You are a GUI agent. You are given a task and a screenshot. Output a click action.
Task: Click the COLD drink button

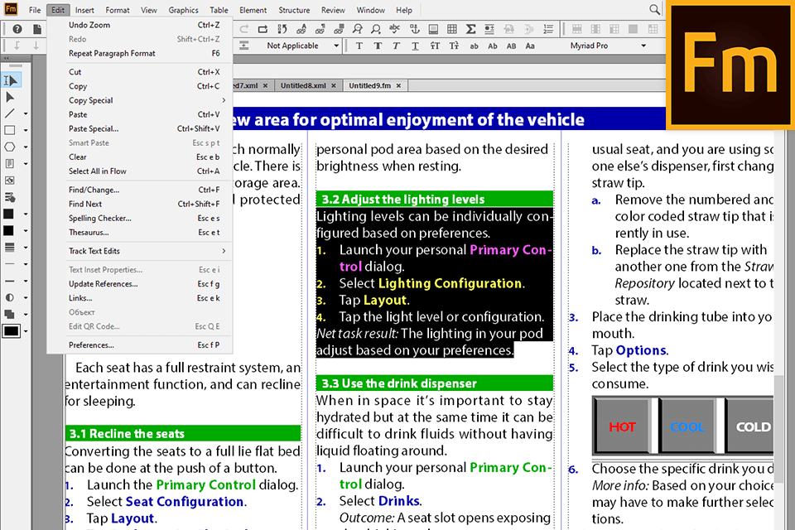pos(750,426)
